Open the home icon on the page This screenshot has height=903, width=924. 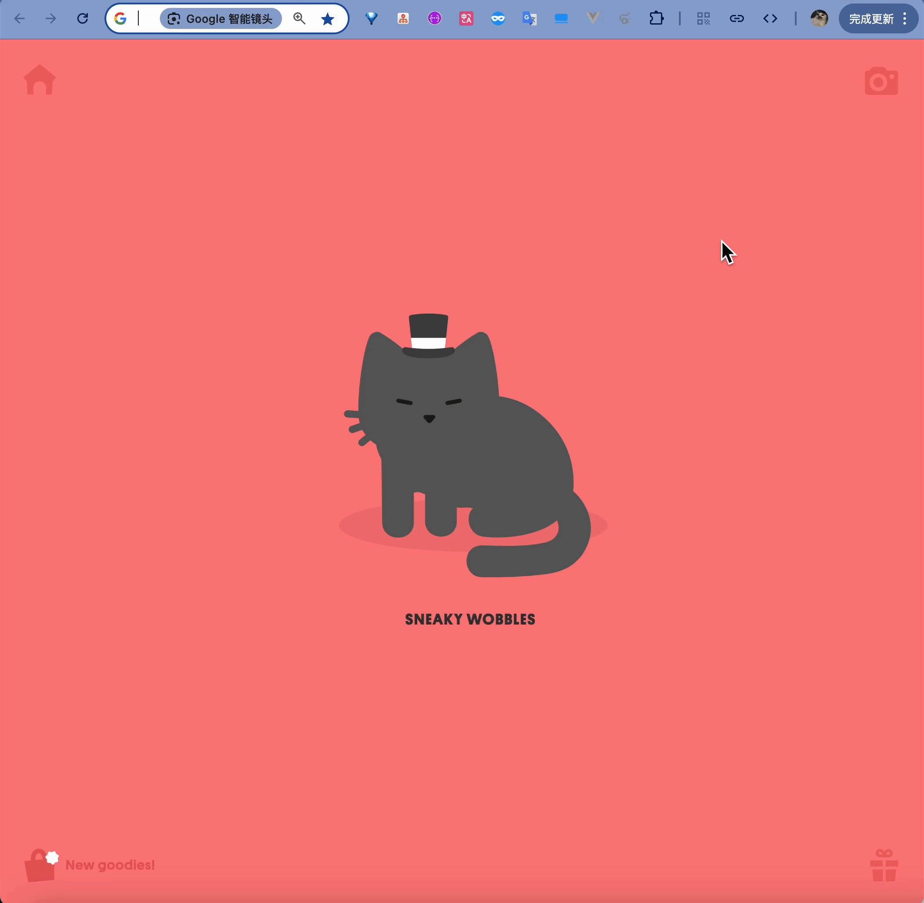(x=40, y=79)
